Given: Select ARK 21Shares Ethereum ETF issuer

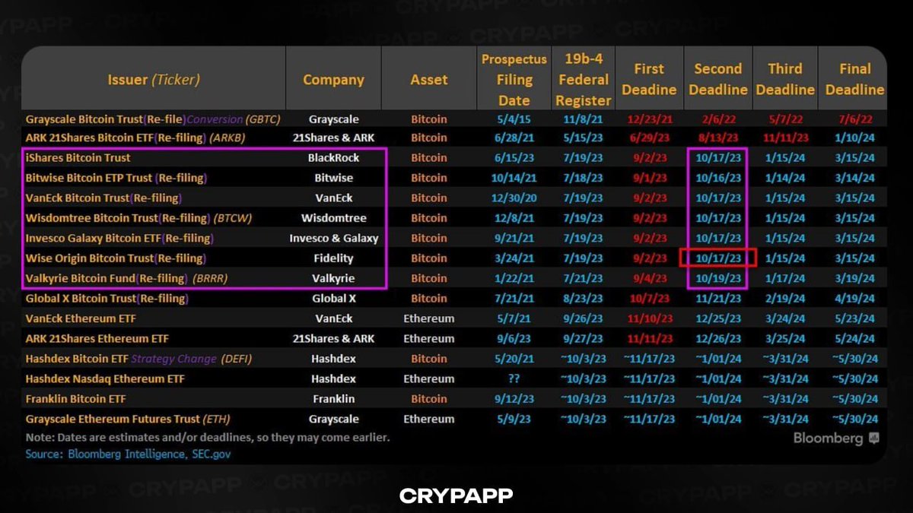Looking at the screenshot, I should point(97,339).
